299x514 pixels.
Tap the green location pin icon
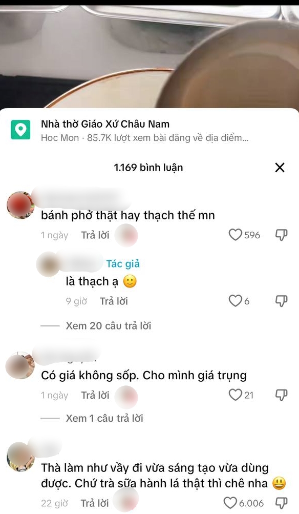click(x=20, y=130)
